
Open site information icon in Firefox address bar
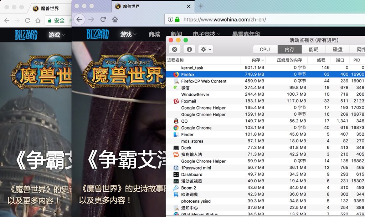point(170,19)
